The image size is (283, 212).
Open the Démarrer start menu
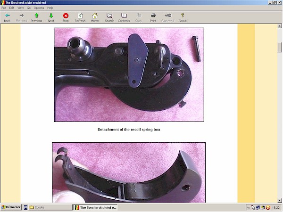tap(11, 207)
